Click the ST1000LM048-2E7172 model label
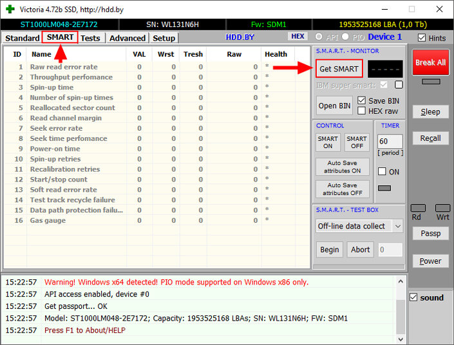This screenshot has height=345, width=454. (x=59, y=24)
